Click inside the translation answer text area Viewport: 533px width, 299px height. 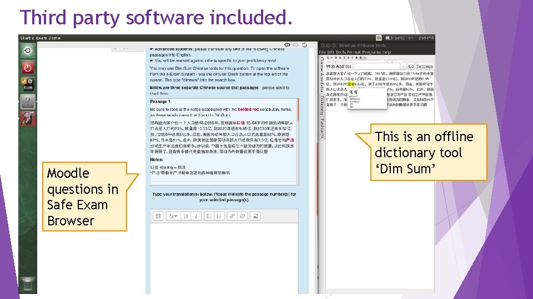[224, 257]
